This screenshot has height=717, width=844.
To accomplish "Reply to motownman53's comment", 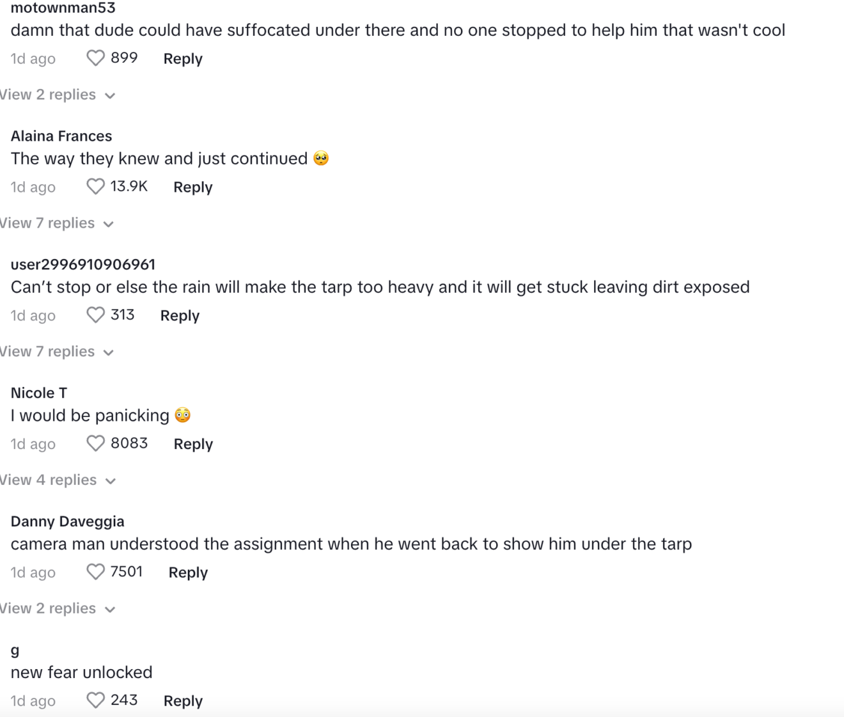I will click(183, 59).
